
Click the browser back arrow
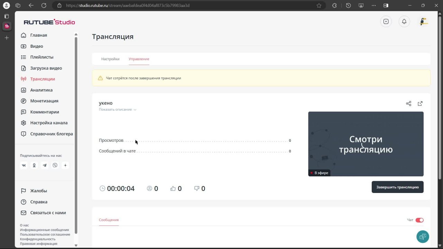31,6
